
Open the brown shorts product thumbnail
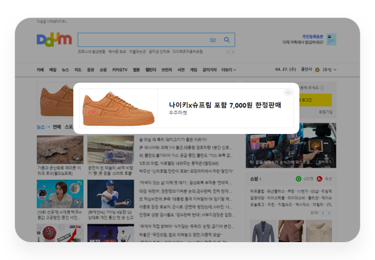pos(291,231)
